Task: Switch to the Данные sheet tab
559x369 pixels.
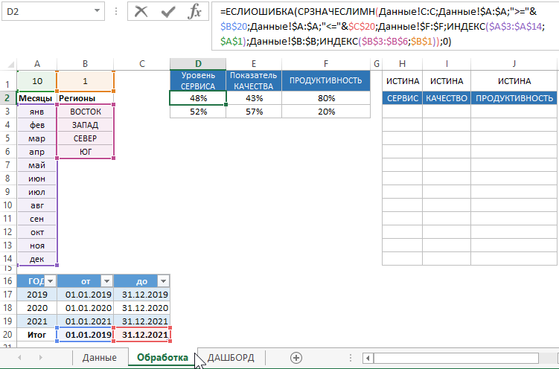Action: pyautogui.click(x=99, y=358)
